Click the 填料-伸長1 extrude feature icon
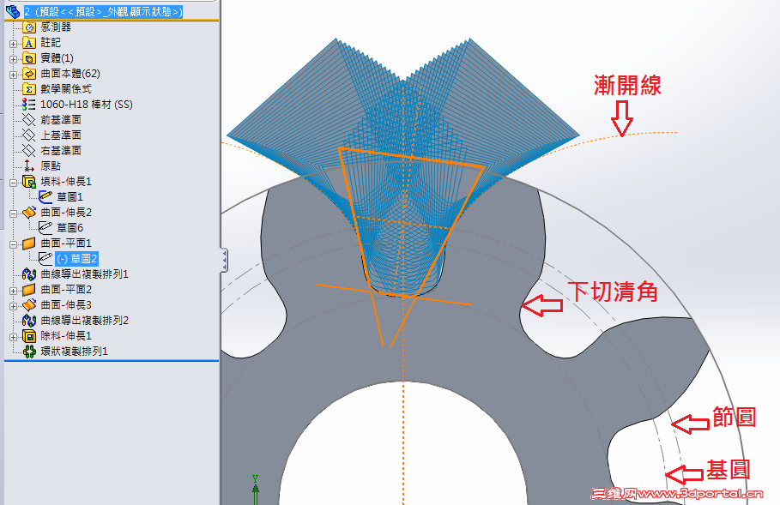This screenshot has width=780, height=505. tap(29, 182)
